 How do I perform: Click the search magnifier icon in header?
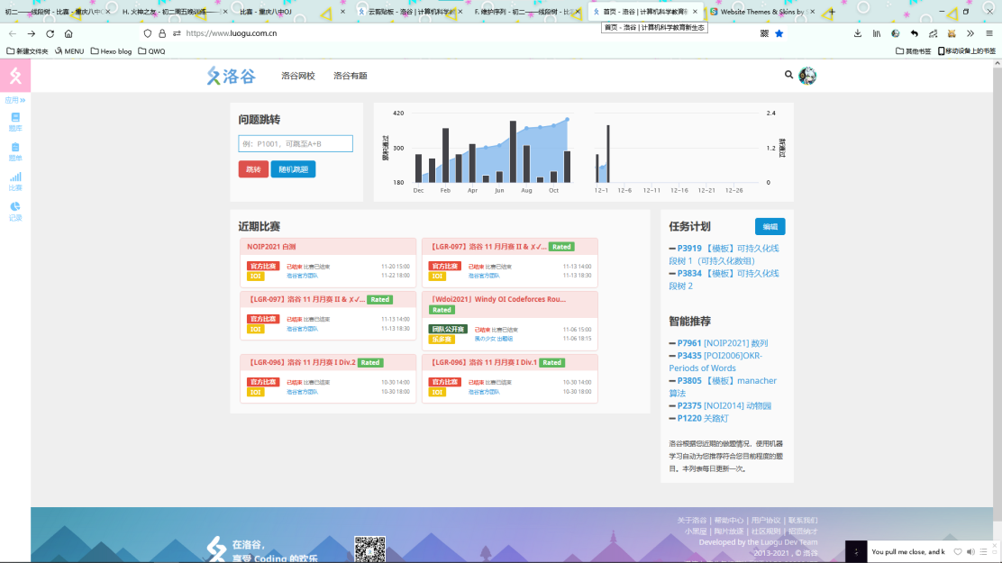pos(789,76)
